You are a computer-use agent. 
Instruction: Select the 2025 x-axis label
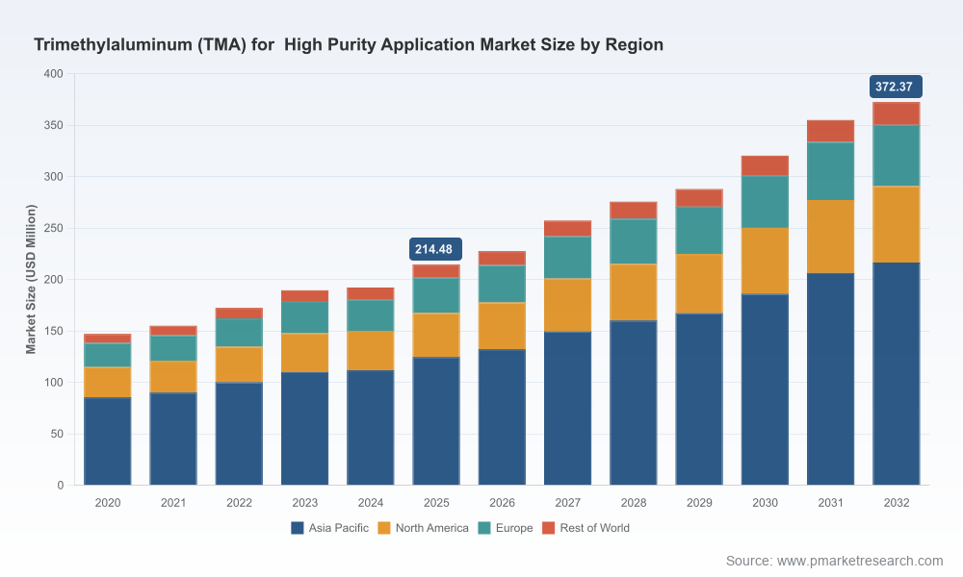(436, 503)
